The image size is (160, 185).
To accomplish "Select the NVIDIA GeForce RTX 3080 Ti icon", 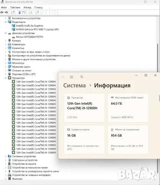I will [13, 29].
